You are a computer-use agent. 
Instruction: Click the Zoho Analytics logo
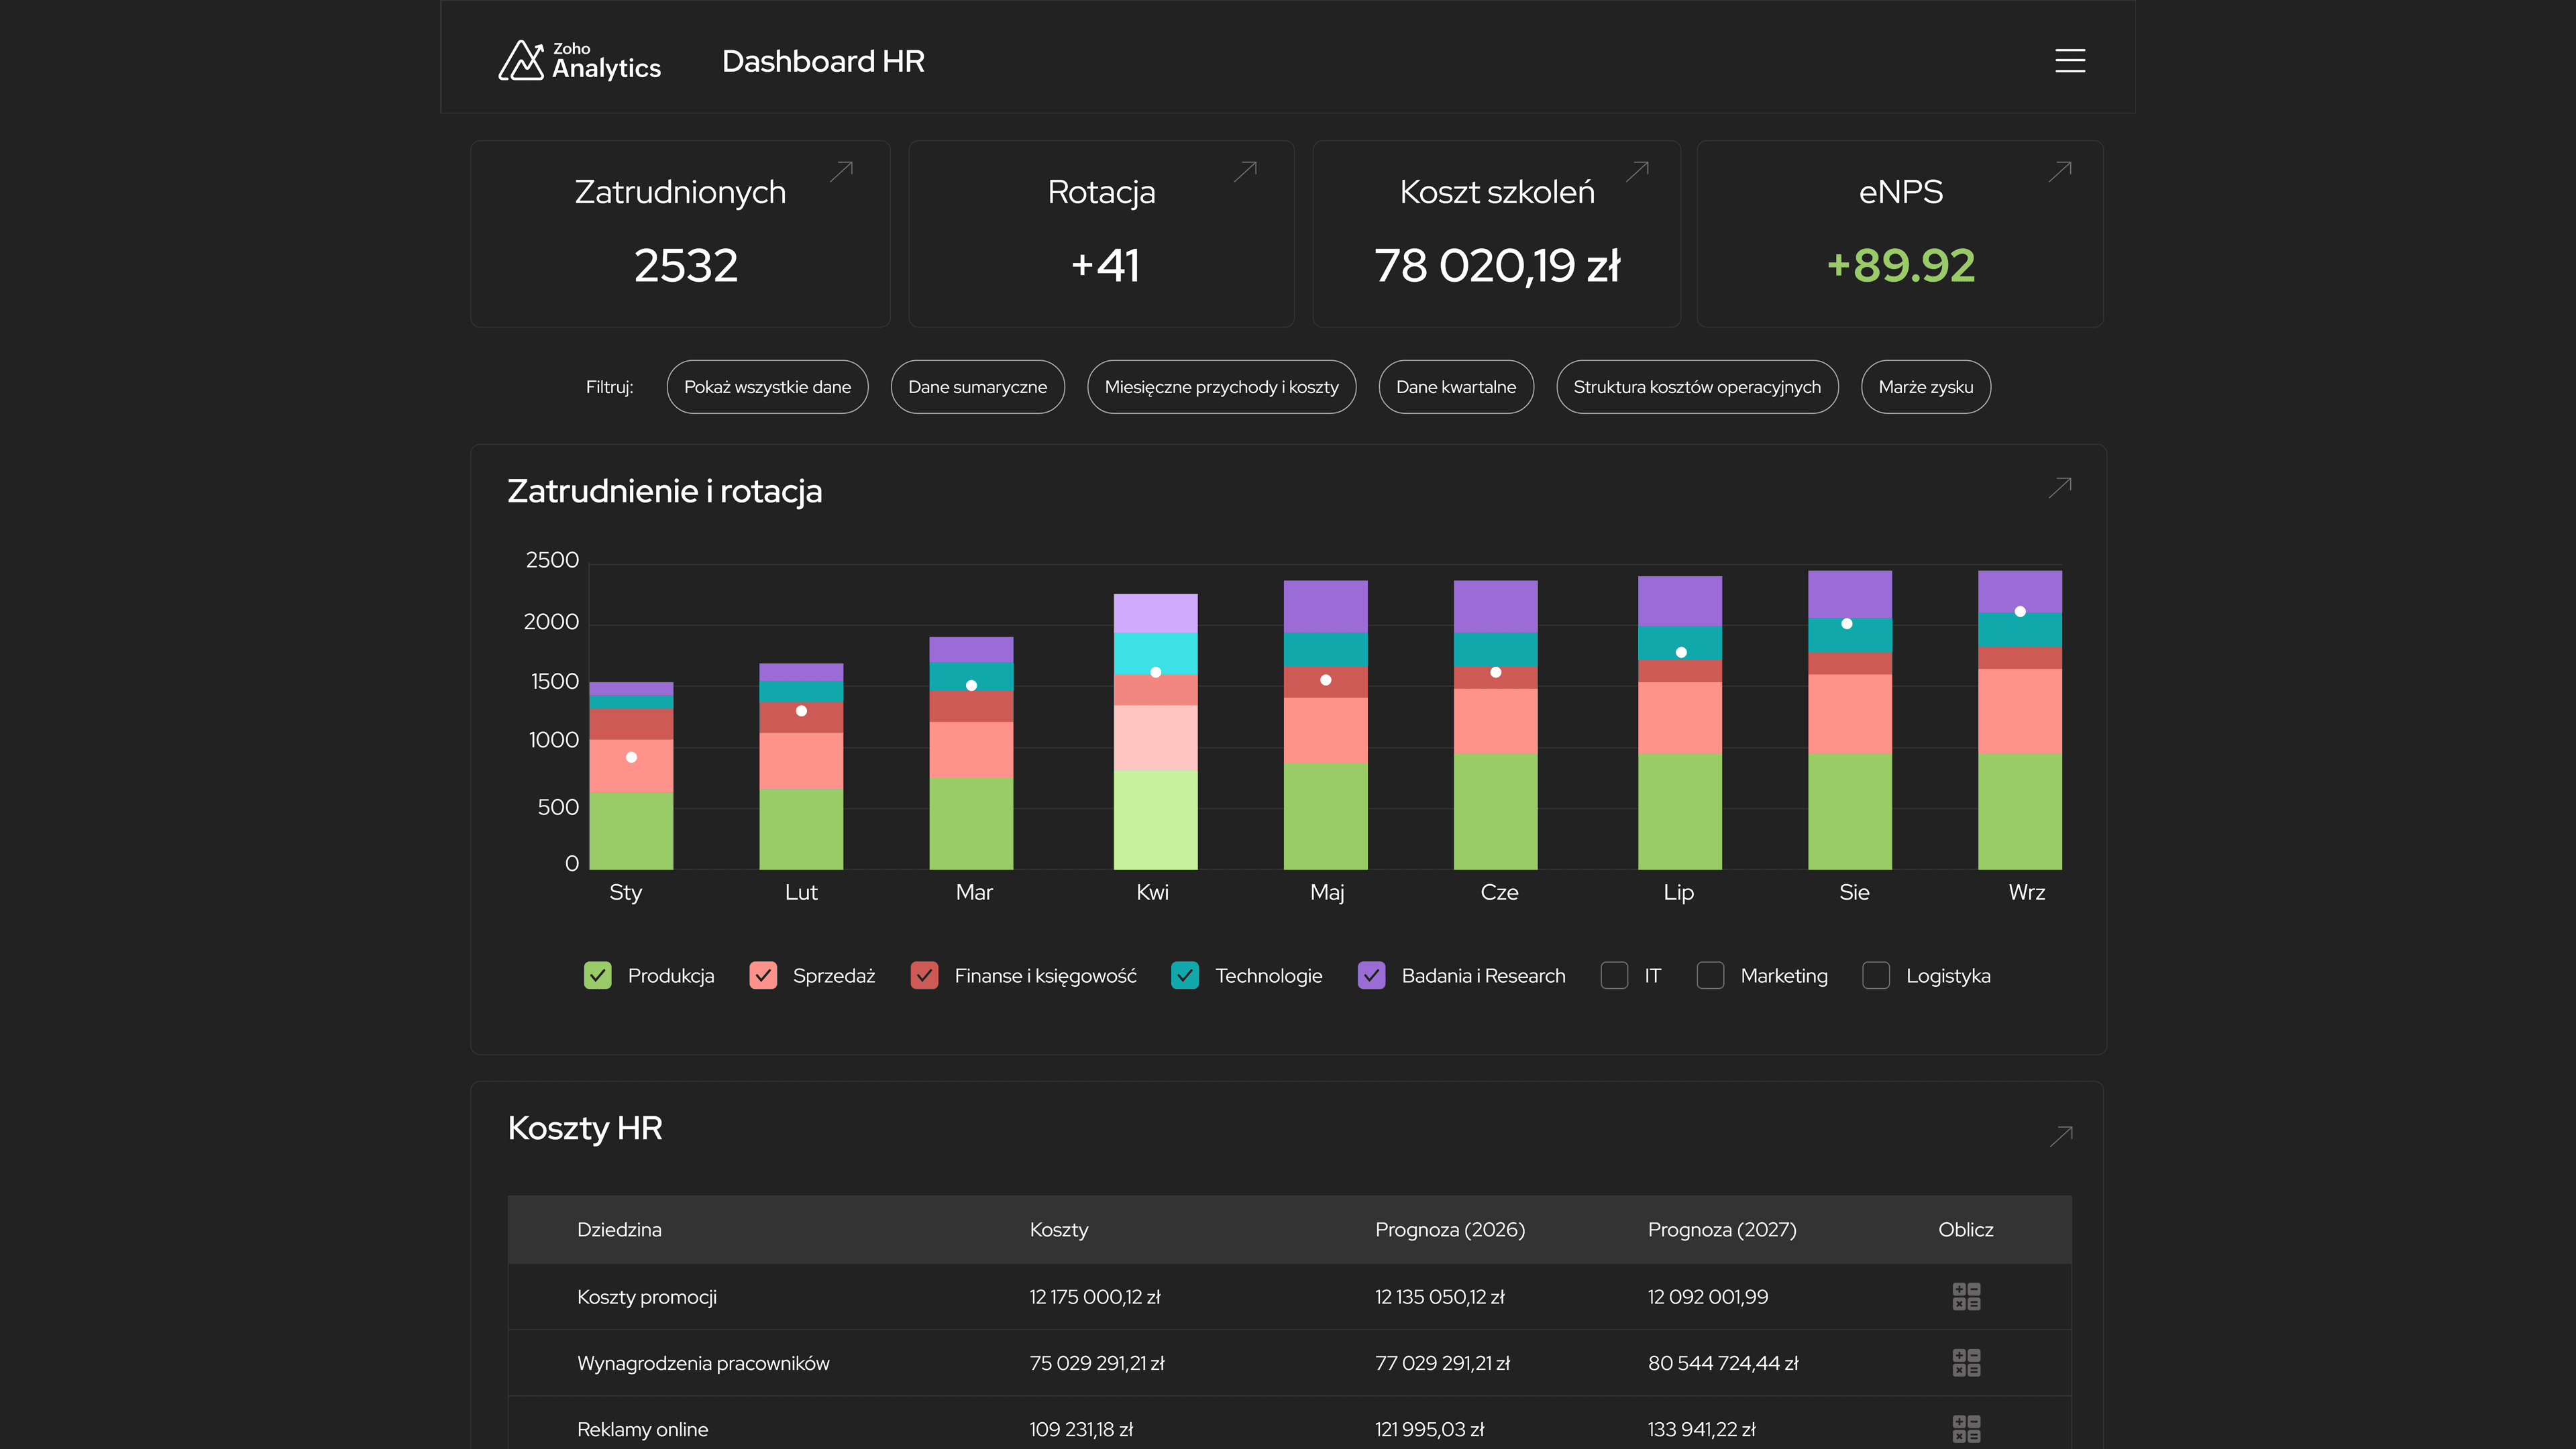click(580, 61)
